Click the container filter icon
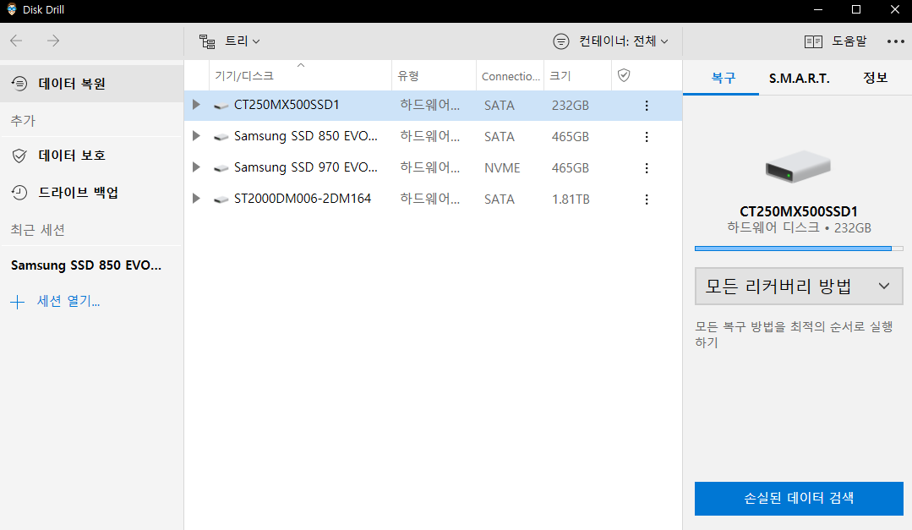The image size is (912, 530). click(x=560, y=41)
